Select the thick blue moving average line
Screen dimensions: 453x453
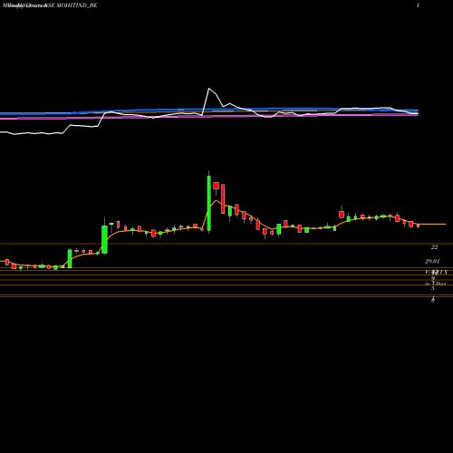point(209,111)
